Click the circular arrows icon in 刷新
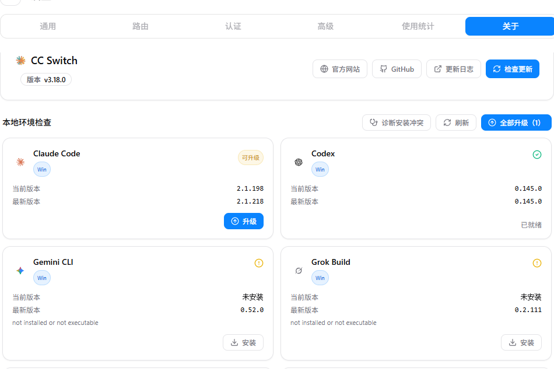 [x=447, y=123]
